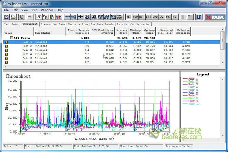228x152 pixels.
Task: Click the greyed vertical bars toolbar icon
Action: click(x=183, y=17)
